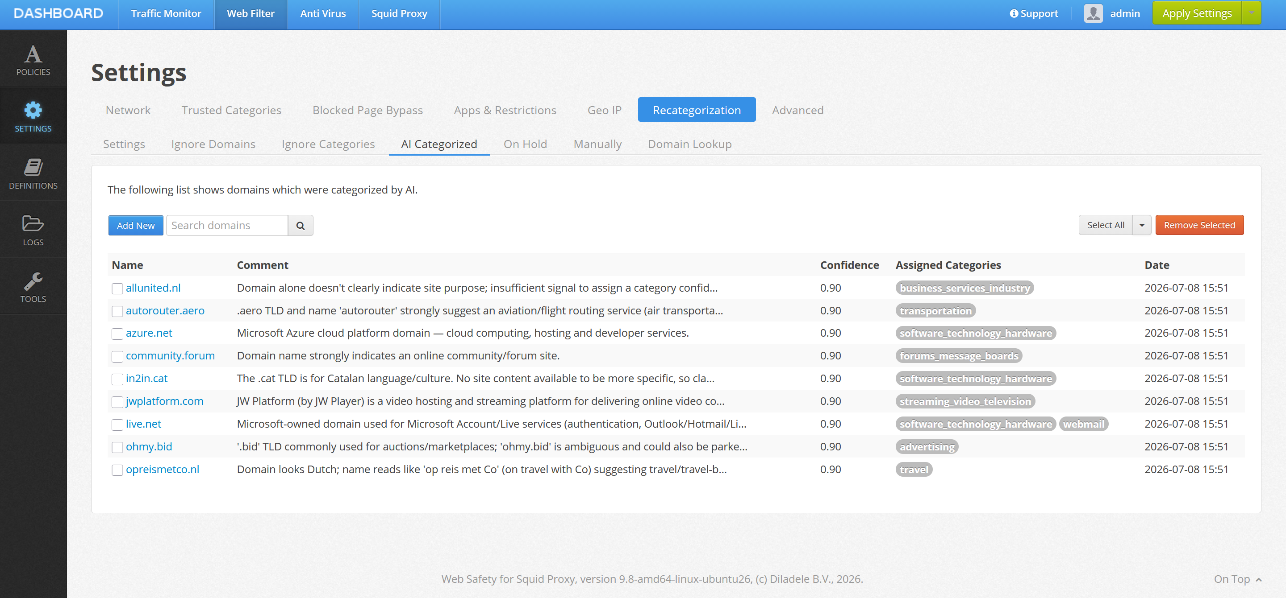Open the On Hold sub-tab
The width and height of the screenshot is (1286, 598).
click(525, 144)
